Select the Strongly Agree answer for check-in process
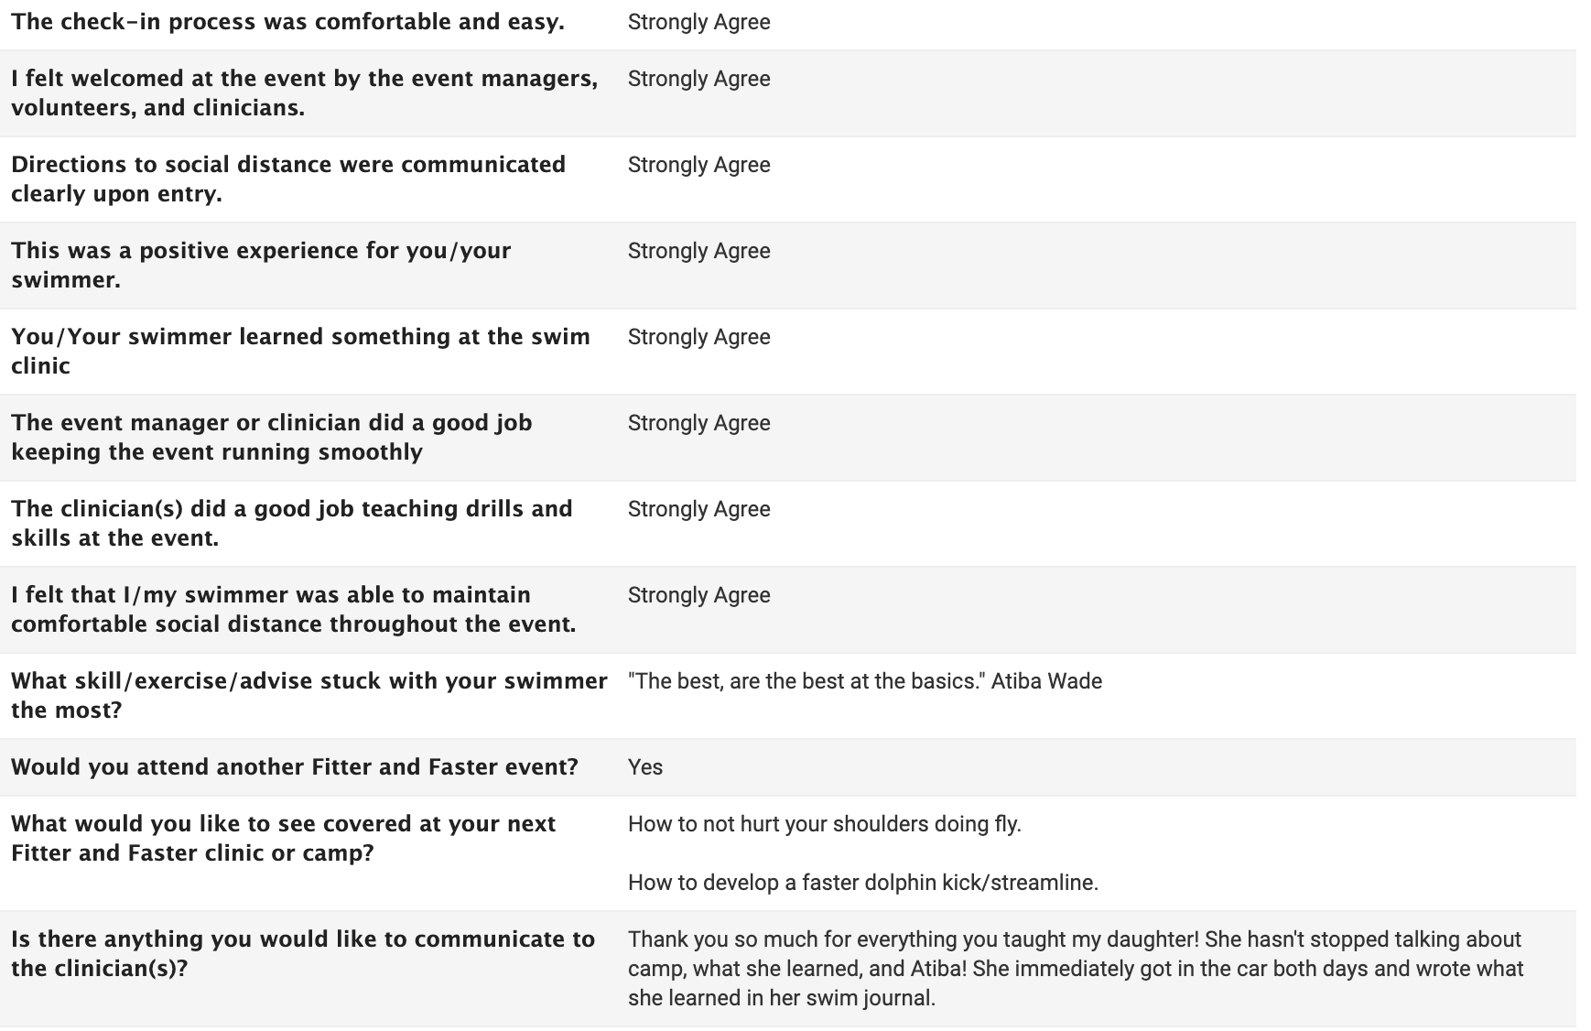Screen dimensions: 1591x1031 (x=698, y=22)
